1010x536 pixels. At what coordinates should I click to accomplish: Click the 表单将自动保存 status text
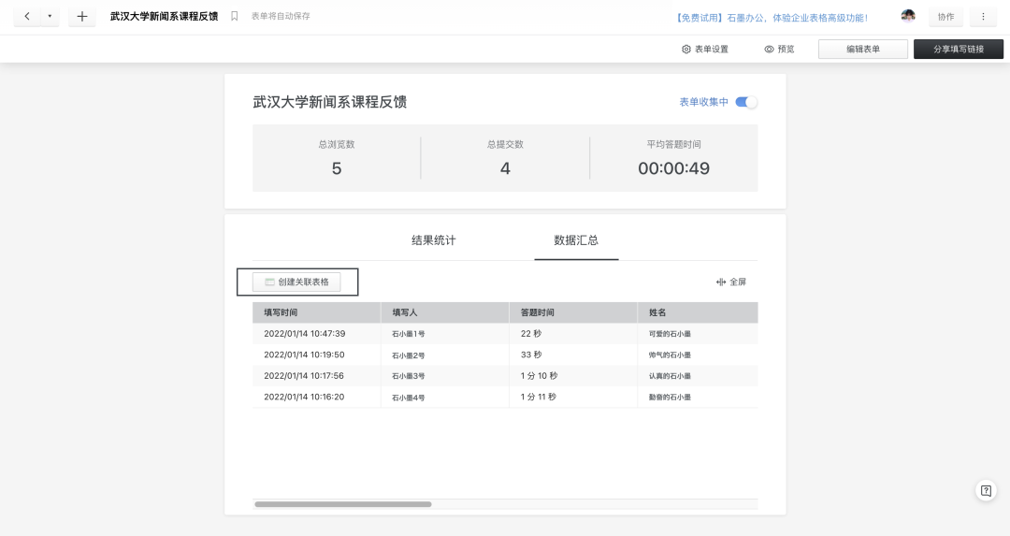click(281, 16)
